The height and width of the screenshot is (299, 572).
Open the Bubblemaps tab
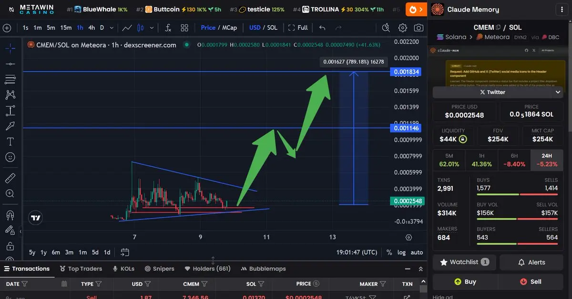(264, 269)
